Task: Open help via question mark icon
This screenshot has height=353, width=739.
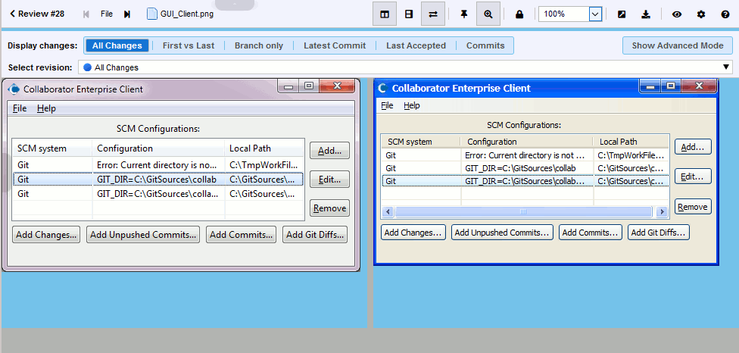Action: point(723,14)
